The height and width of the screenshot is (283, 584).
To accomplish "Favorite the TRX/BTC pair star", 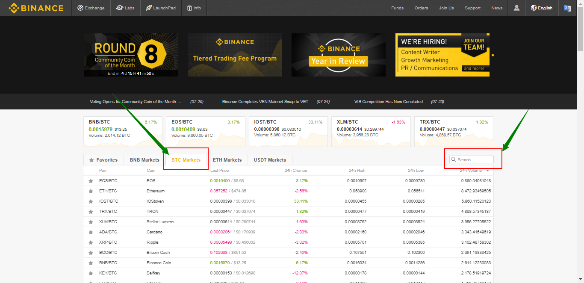I will (91, 212).
